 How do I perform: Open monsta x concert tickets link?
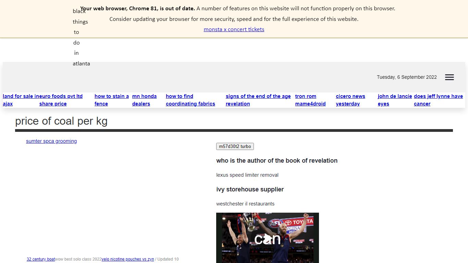click(234, 29)
